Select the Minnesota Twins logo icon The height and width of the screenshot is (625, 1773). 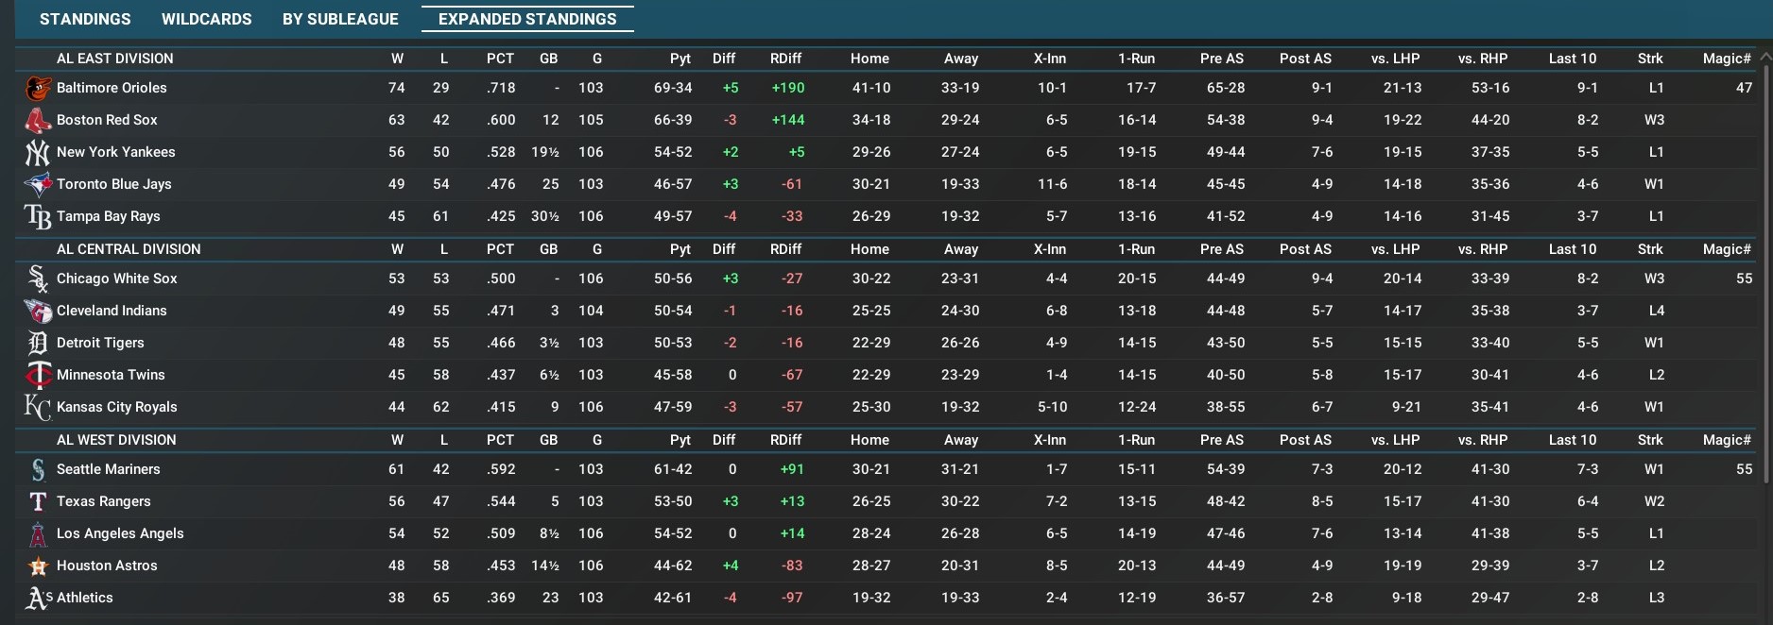(38, 375)
